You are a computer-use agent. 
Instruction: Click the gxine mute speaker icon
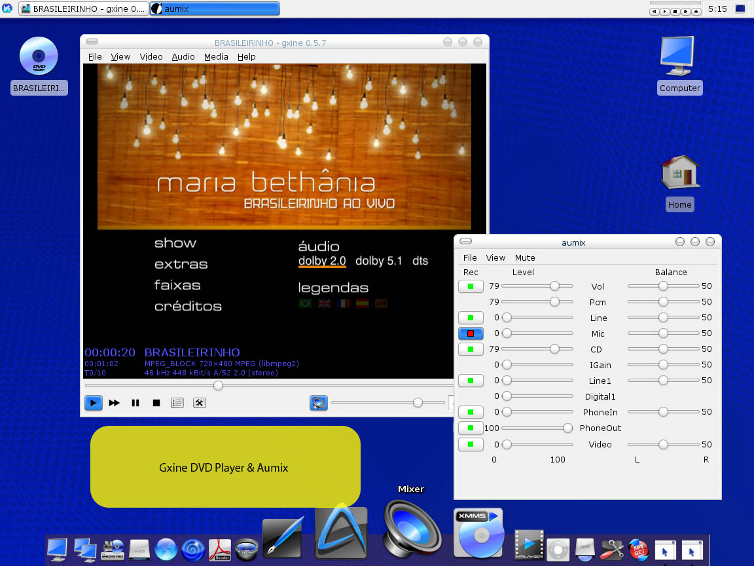(x=319, y=403)
